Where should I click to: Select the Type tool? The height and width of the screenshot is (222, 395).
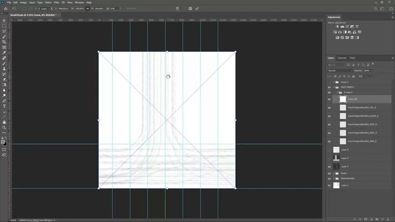pyautogui.click(x=4, y=106)
